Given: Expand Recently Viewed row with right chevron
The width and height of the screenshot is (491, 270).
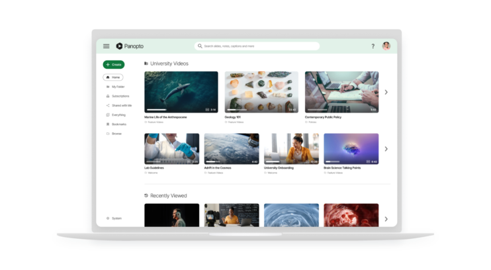Looking at the screenshot, I should 386,219.
